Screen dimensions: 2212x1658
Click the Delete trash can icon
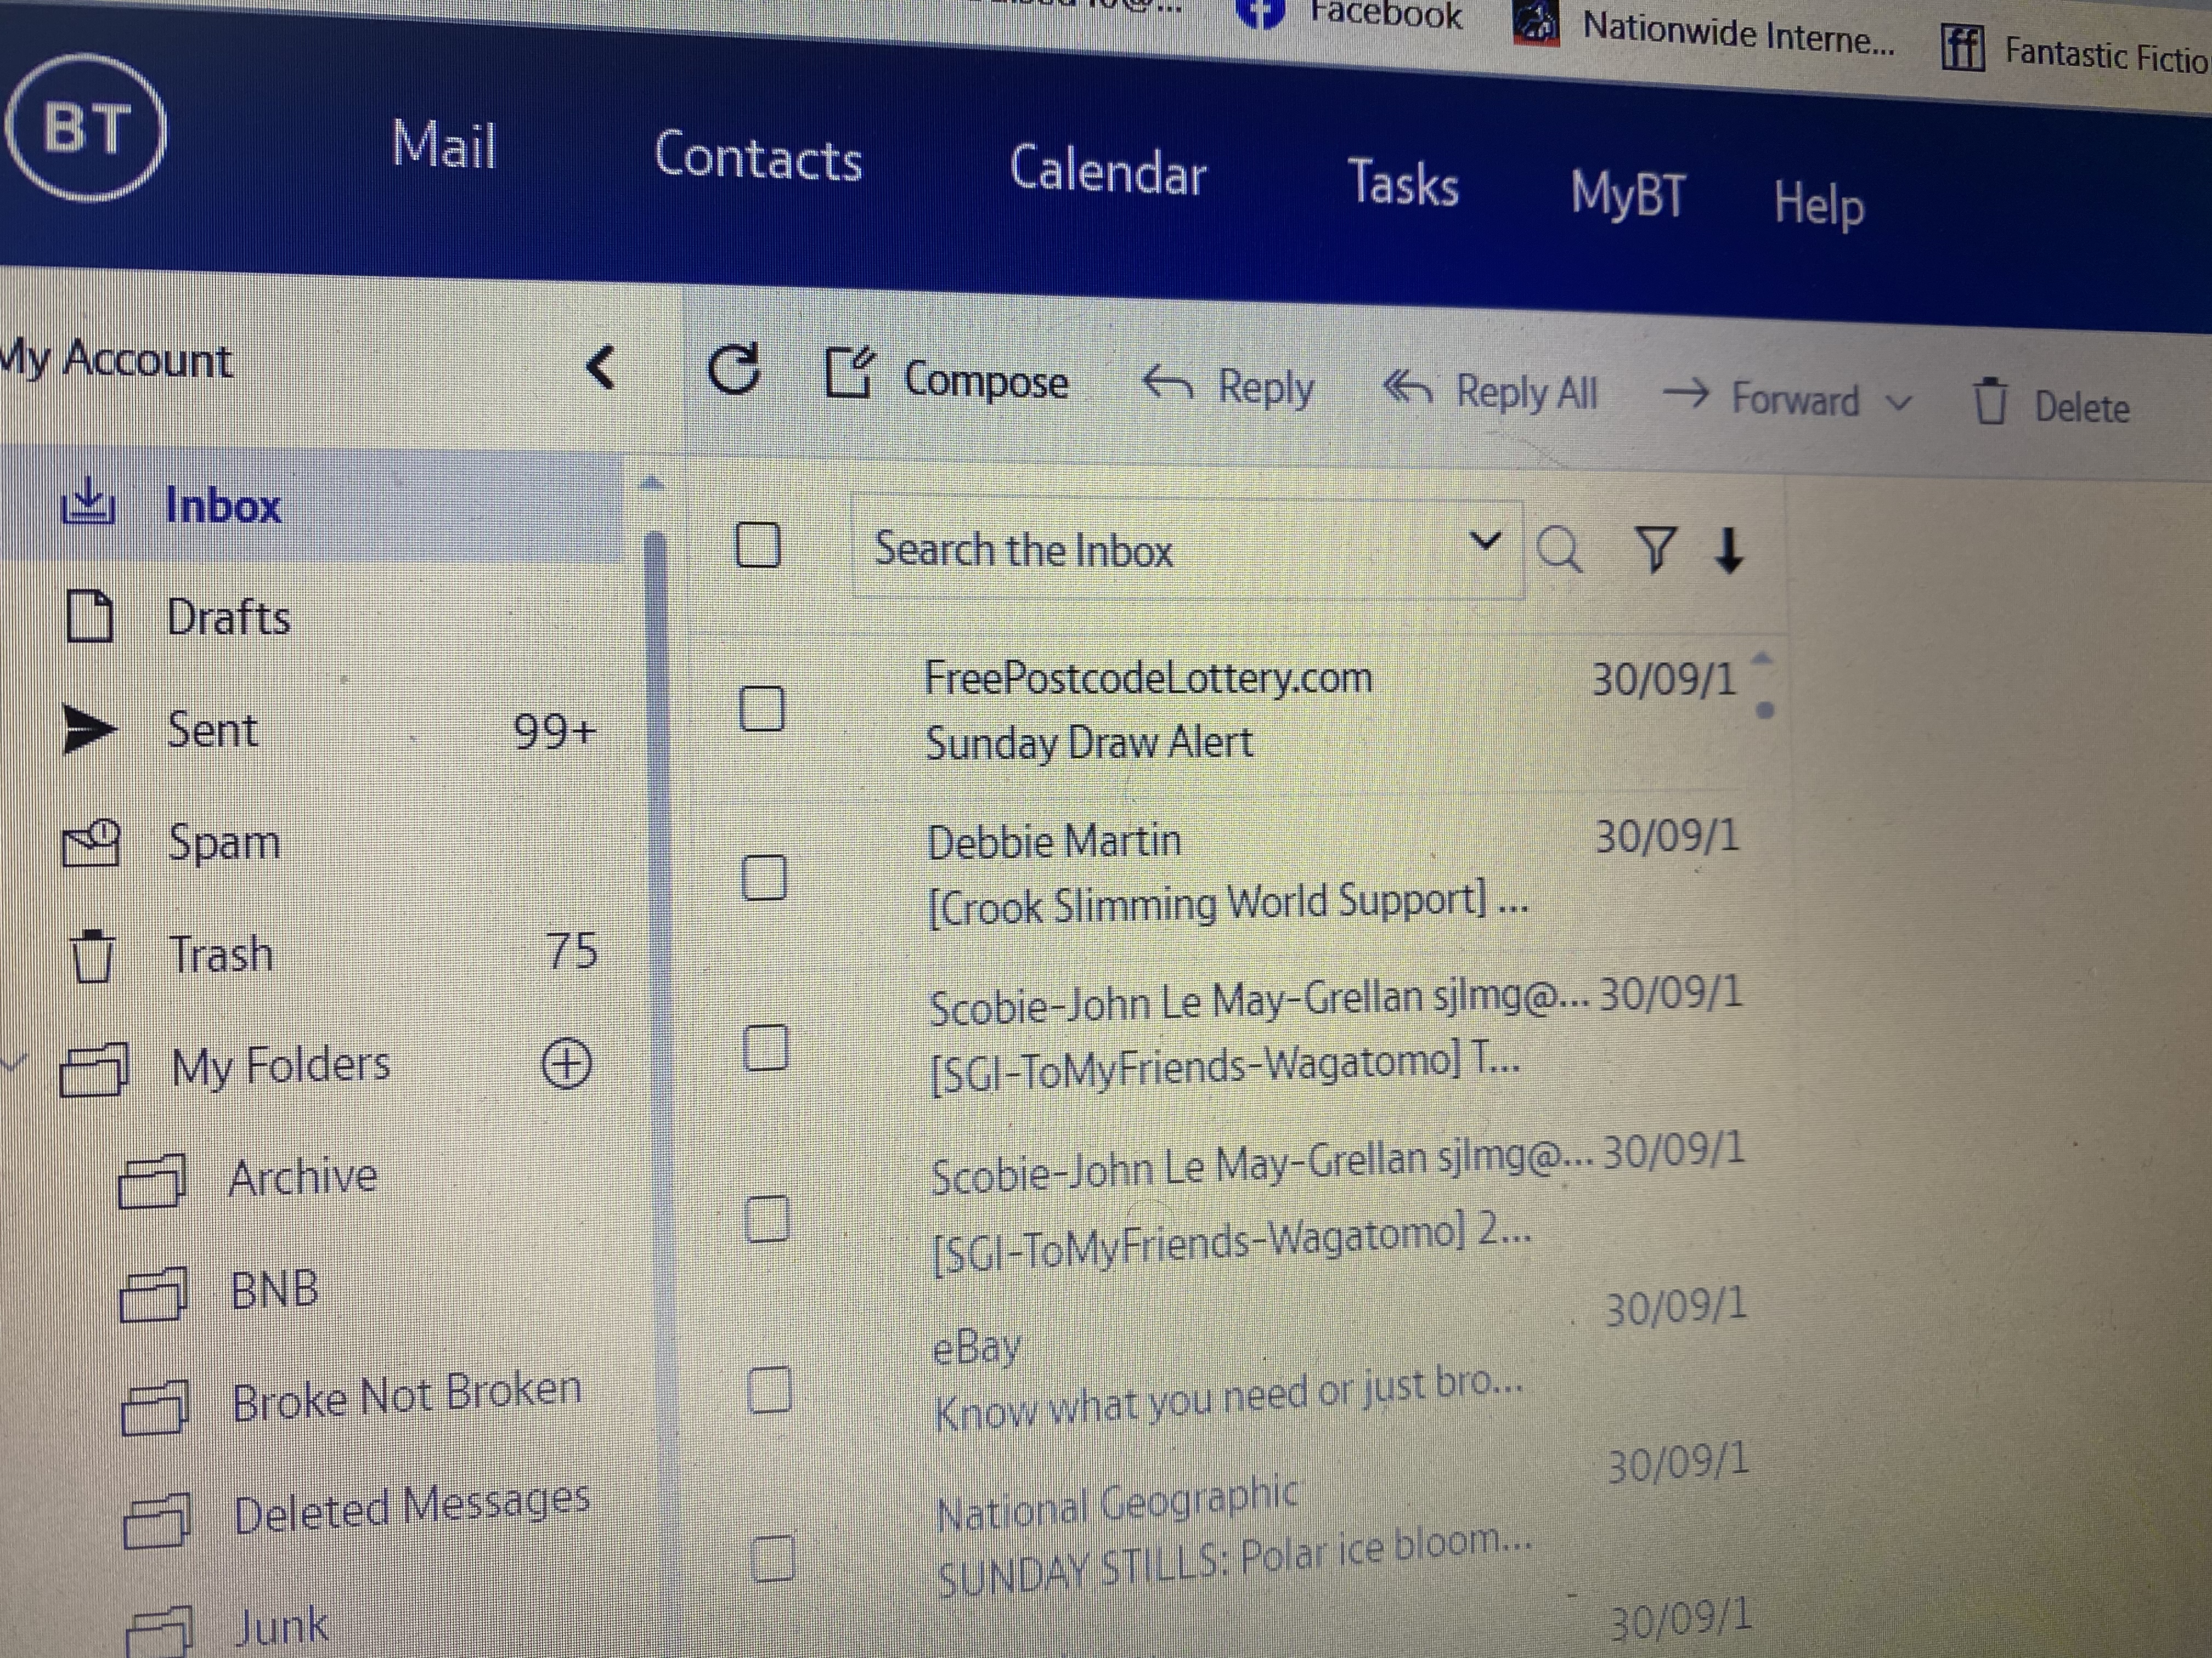(1990, 402)
